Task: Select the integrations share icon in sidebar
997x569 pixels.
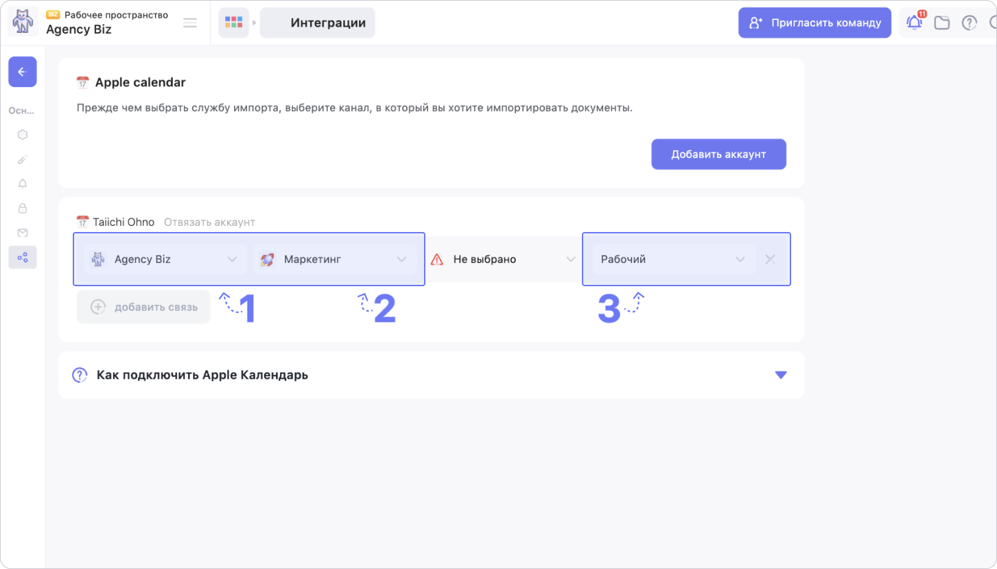Action: pyautogui.click(x=23, y=257)
